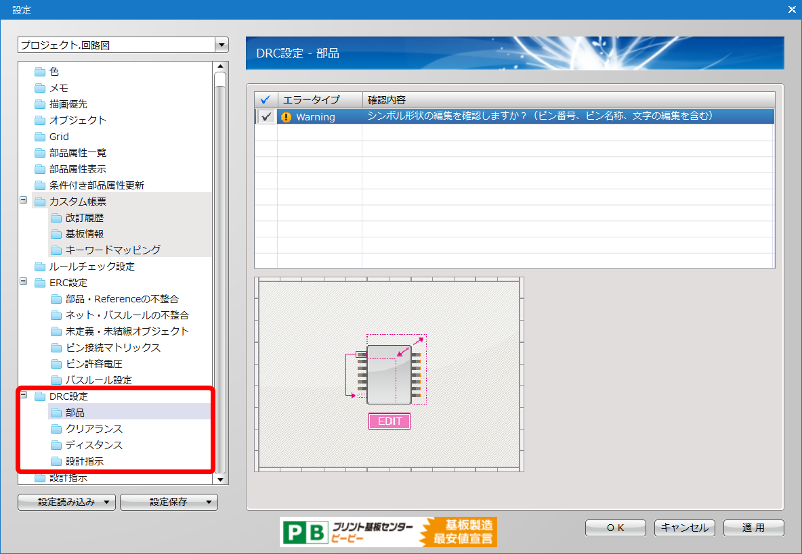Click the folder icon beside ピン許容電圧

pyautogui.click(x=56, y=364)
